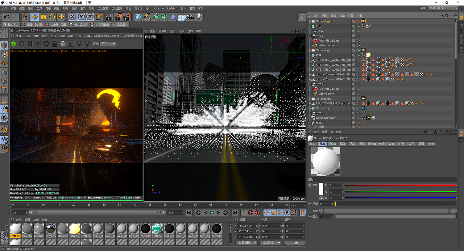Image resolution: width=464 pixels, height=251 pixels.
Task: Open the Octane menu in menu bar
Action: [x=159, y=8]
